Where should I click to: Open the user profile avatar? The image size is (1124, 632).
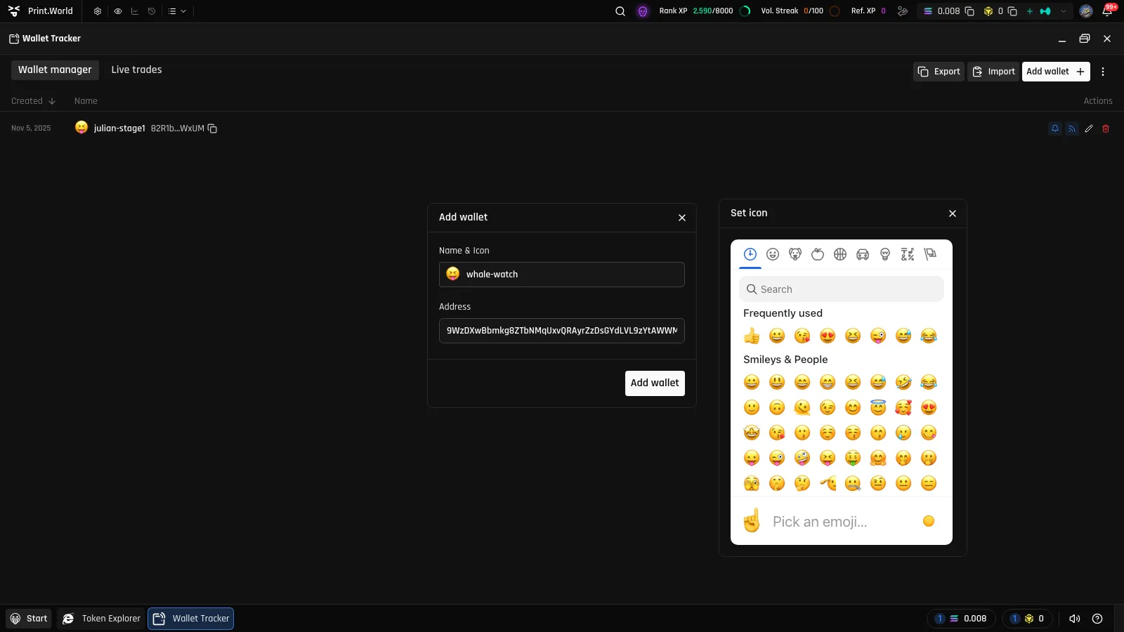click(x=1086, y=11)
